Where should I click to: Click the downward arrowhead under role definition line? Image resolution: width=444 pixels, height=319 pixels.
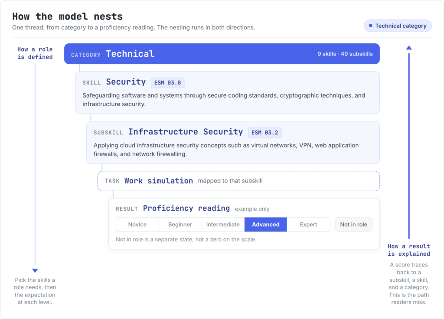[x=35, y=270]
